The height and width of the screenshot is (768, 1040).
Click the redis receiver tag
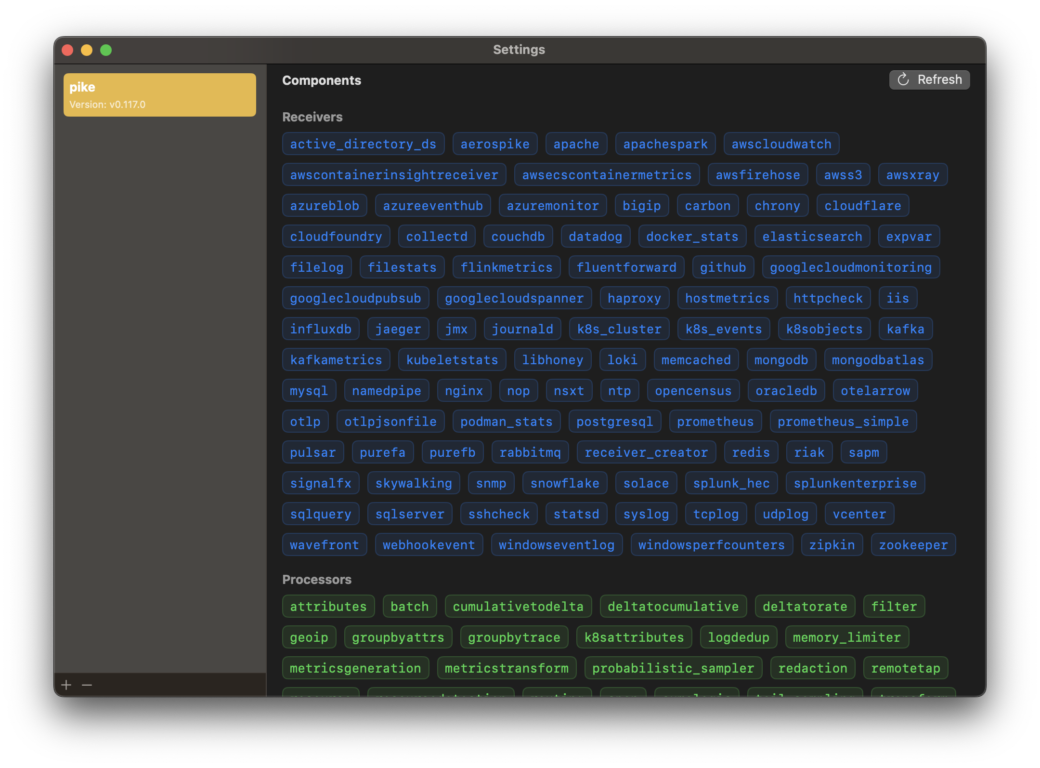751,452
